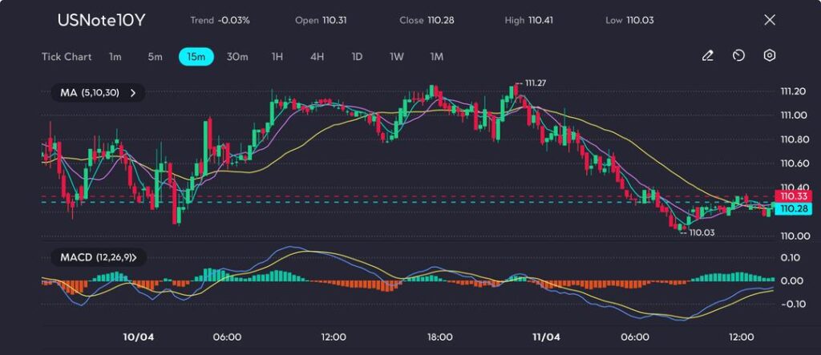Click the chart reset/history icon
The width and height of the screenshot is (821, 355).
[738, 56]
